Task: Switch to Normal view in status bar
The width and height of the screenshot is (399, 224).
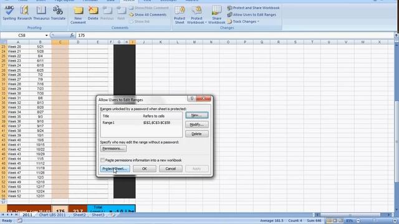Action: click(x=329, y=221)
